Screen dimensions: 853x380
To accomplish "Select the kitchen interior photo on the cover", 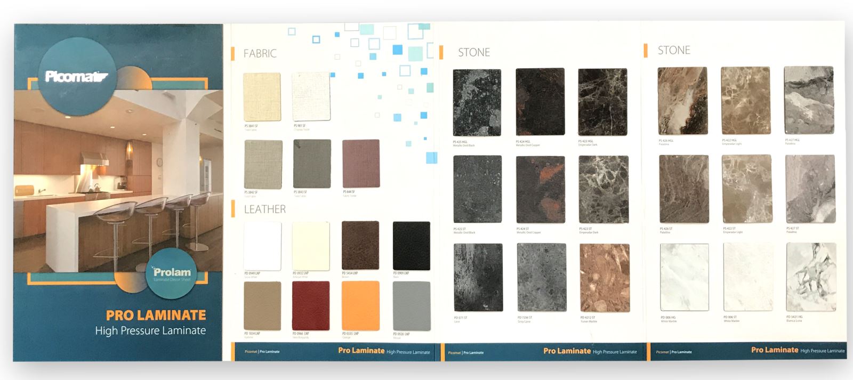I will pos(118,180).
